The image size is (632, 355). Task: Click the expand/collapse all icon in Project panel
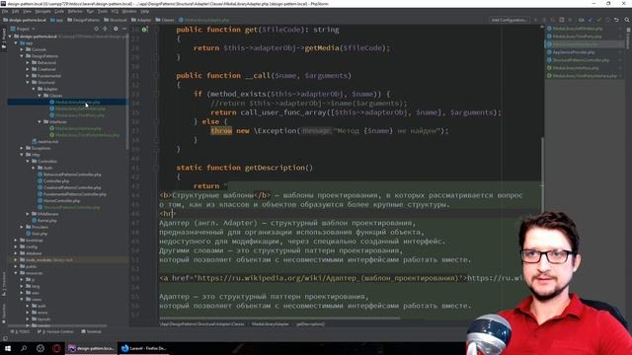(106, 29)
